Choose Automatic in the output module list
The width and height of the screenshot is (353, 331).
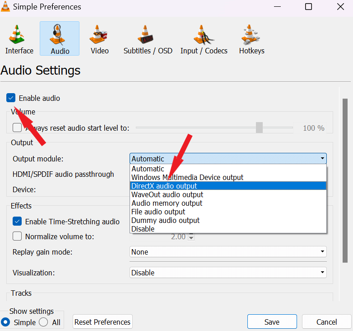228,169
